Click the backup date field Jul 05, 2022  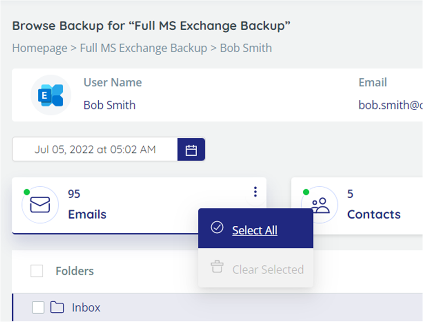point(95,149)
